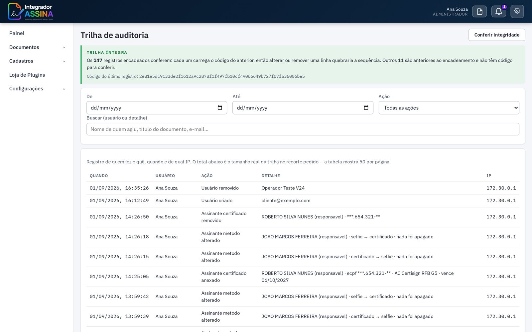This screenshot has width=532, height=332.
Task: Click 'Assinante certificado anexado' action cell
Action: 224,277
